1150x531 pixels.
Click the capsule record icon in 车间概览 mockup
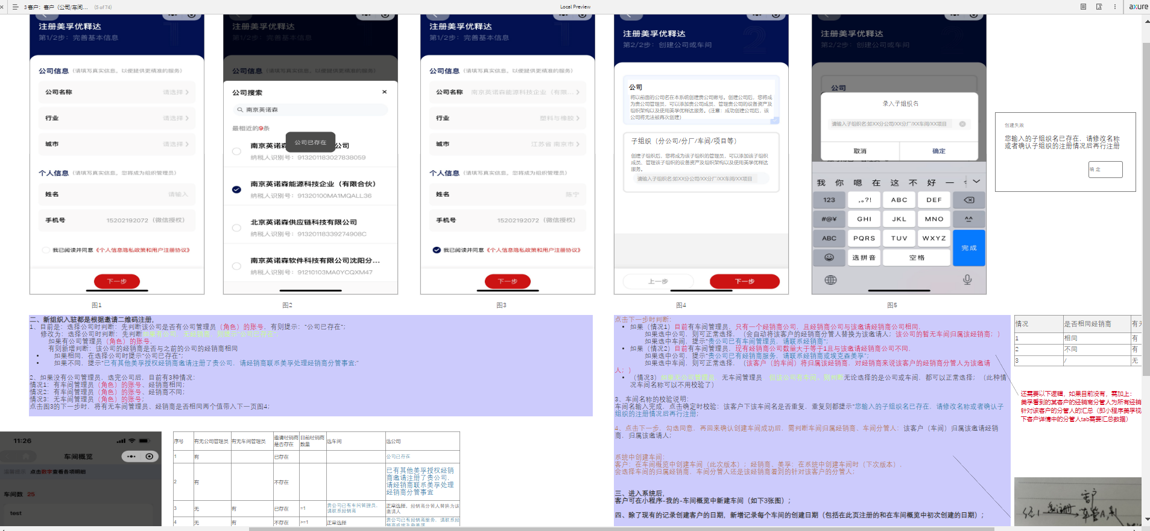pyautogui.click(x=149, y=457)
